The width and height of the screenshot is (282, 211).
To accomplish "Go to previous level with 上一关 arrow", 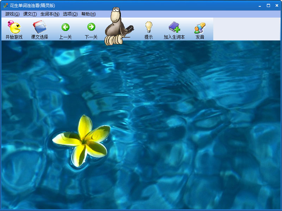I will [66, 27].
